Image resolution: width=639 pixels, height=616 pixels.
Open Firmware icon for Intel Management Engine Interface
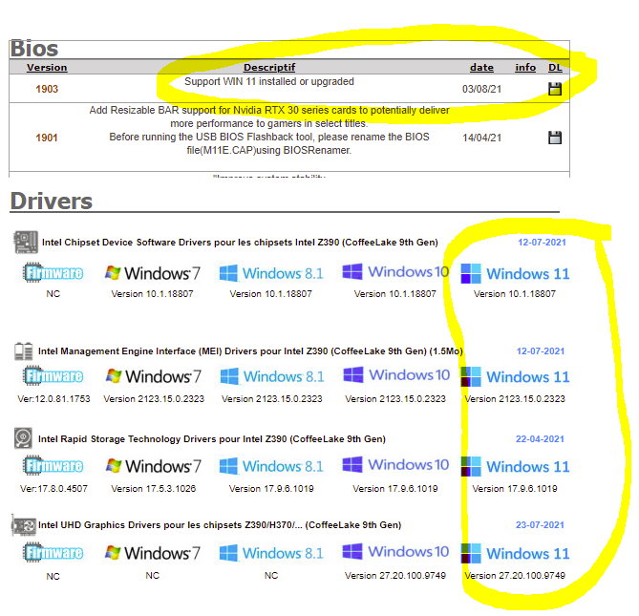(x=53, y=376)
